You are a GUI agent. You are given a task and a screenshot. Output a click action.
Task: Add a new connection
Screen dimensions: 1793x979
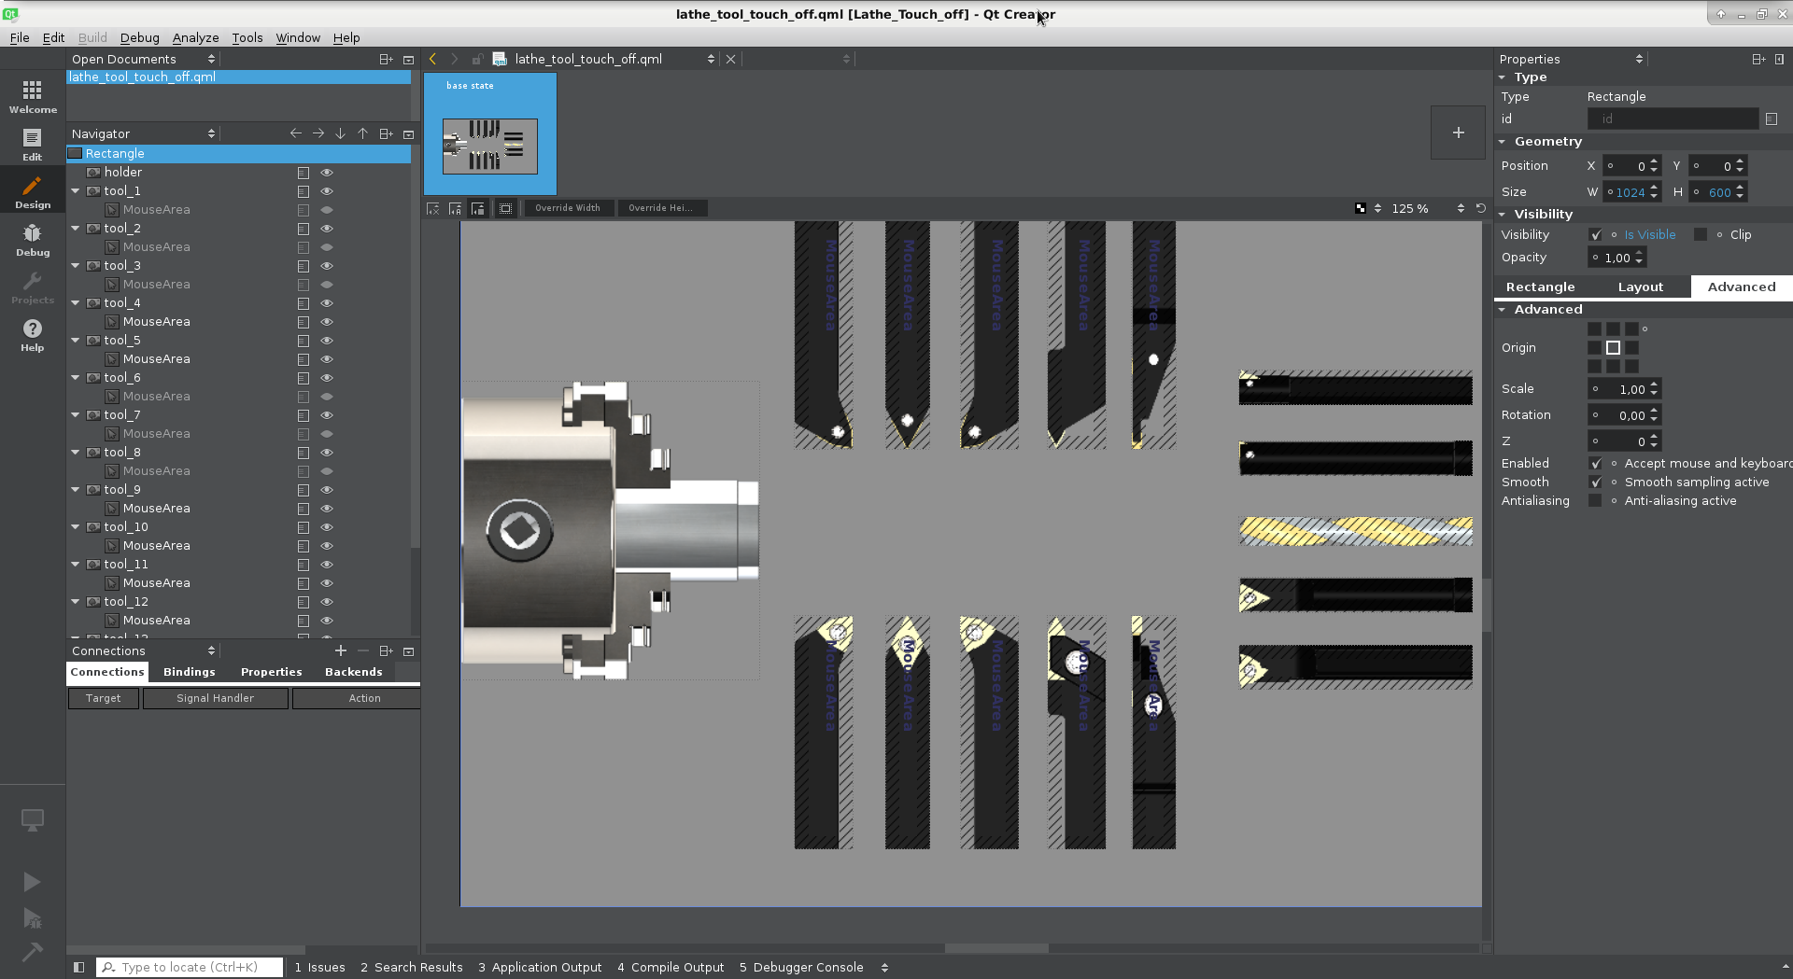pos(341,650)
